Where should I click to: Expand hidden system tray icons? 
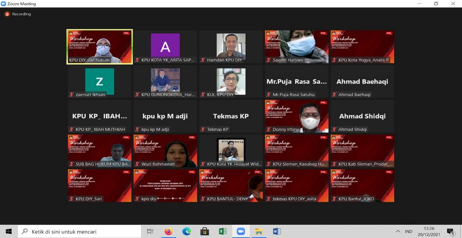tap(398, 232)
